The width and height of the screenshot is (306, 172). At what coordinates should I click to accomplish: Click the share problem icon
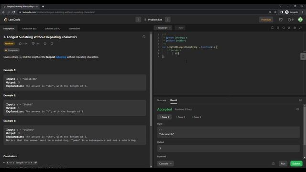52,43
